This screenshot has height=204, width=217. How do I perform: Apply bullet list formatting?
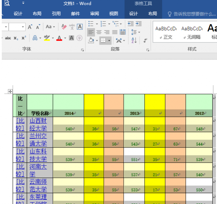pos(91,24)
